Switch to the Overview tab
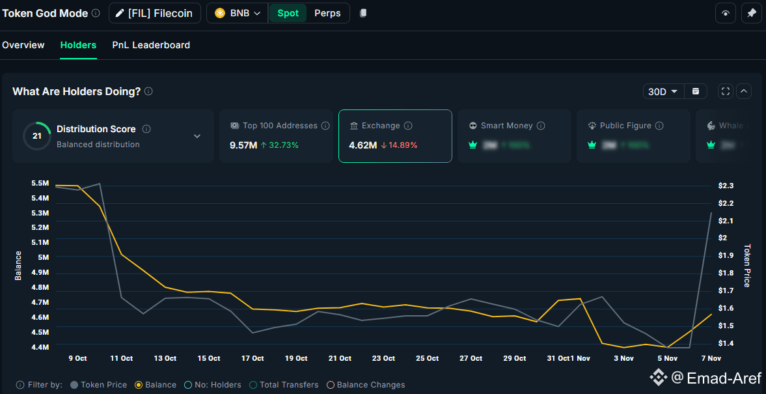This screenshot has width=766, height=394. click(23, 45)
